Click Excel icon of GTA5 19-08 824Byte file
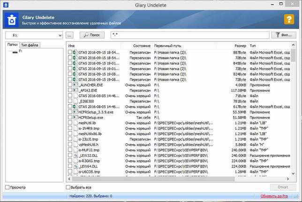 (75, 74)
